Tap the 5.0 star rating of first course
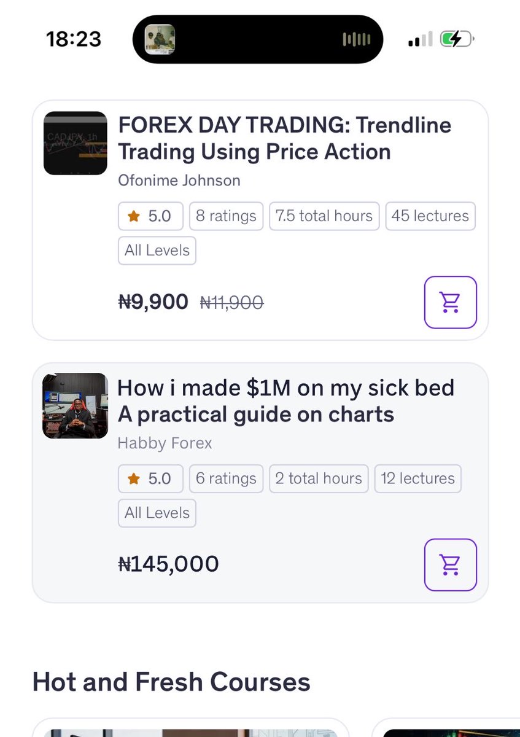The image size is (520, 737). pyautogui.click(x=150, y=216)
